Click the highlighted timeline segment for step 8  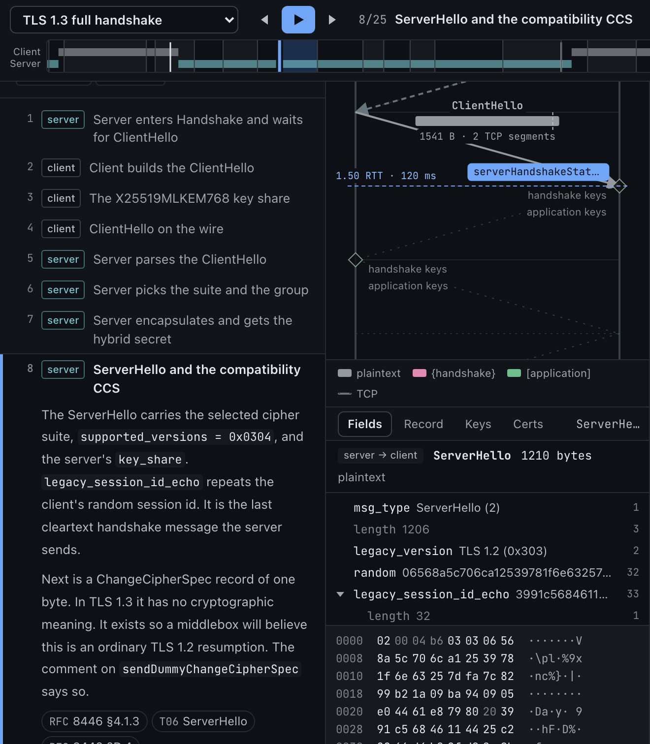click(299, 57)
